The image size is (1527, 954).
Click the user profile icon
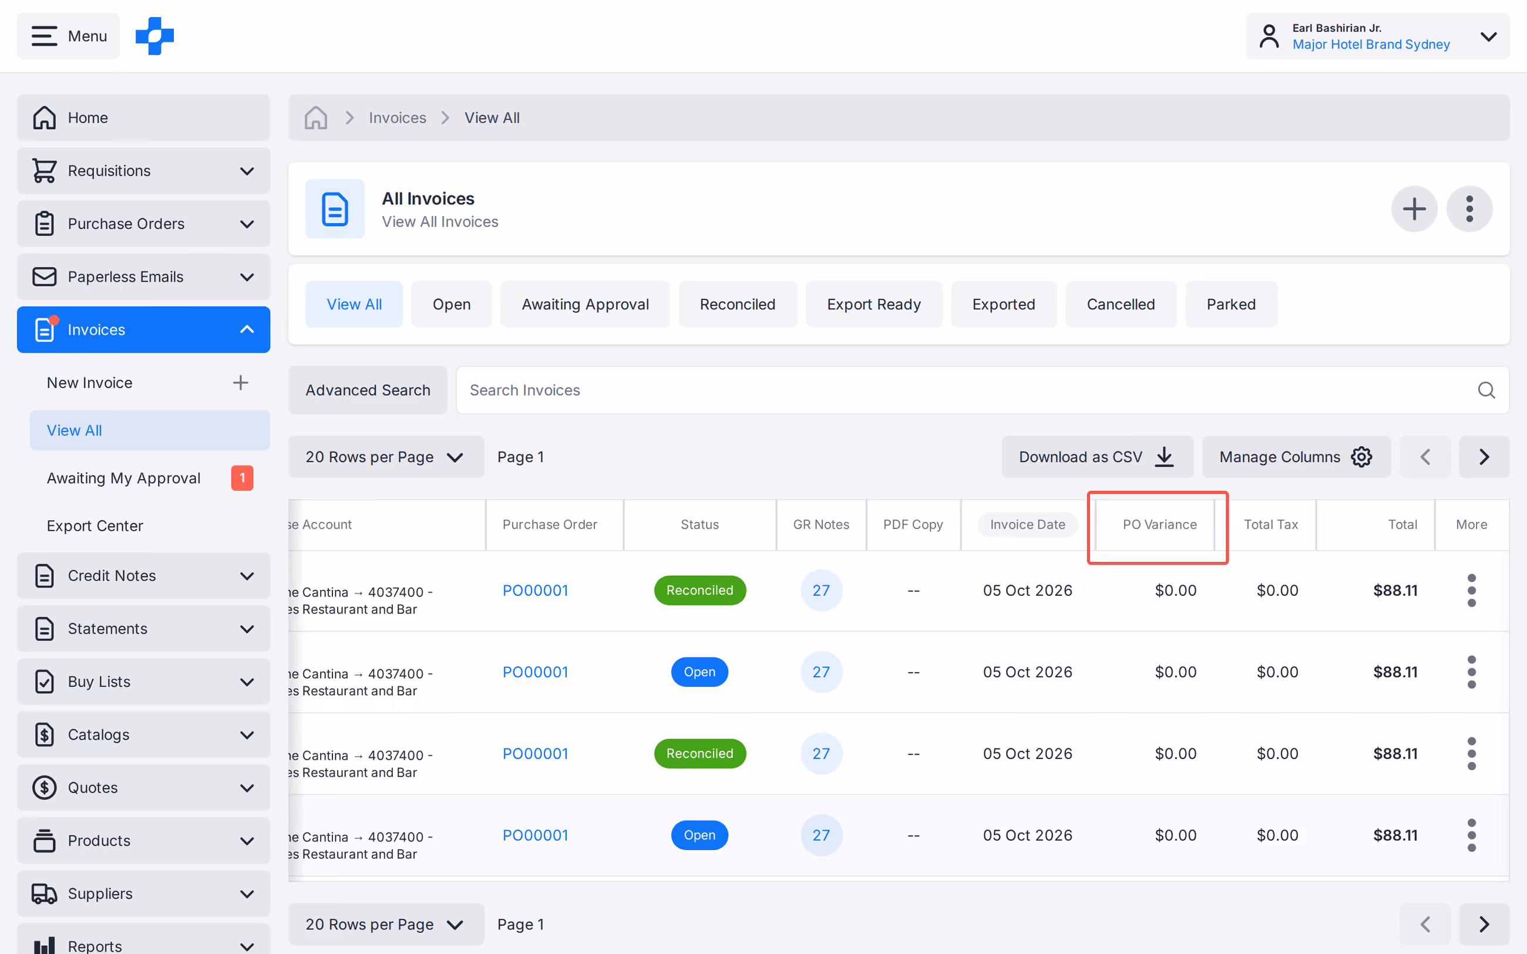point(1269,36)
